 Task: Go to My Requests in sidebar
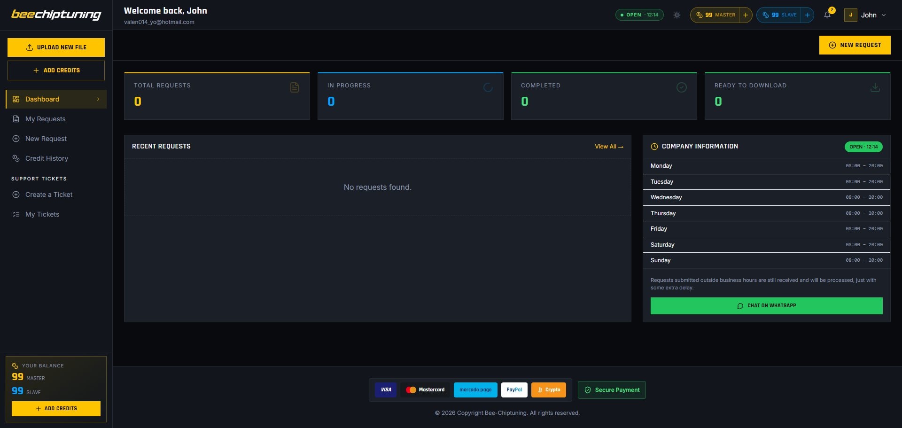coord(56,119)
